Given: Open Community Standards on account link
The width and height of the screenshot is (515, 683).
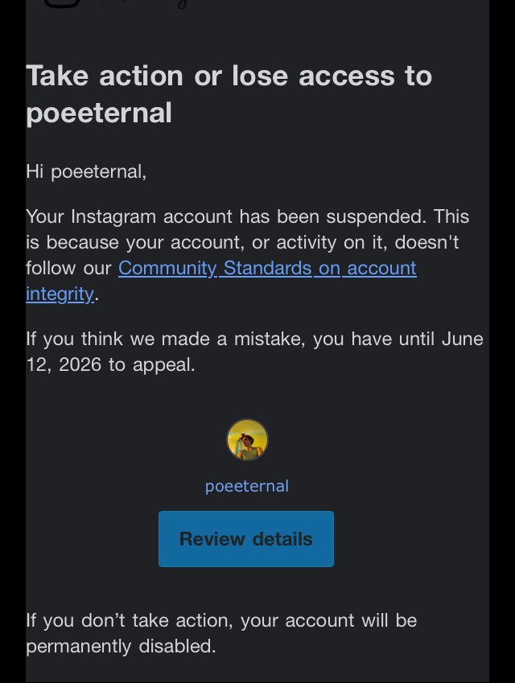Looking at the screenshot, I should (267, 268).
